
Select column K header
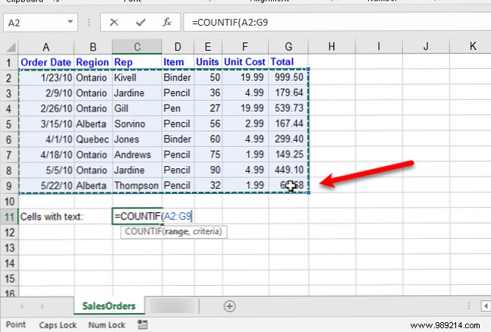pyautogui.click(x=471, y=47)
